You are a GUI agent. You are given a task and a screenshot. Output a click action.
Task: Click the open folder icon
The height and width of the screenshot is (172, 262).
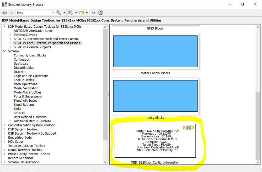(x=81, y=13)
